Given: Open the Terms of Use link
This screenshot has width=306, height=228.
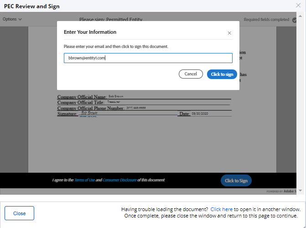Looking at the screenshot, I should coord(85,180).
